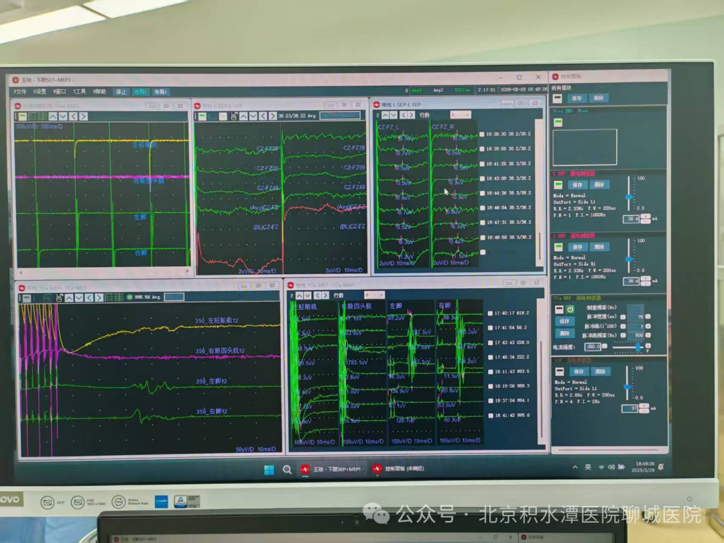Image resolution: width=724 pixels, height=543 pixels.
Task: Adjust the TCe MEP 电流强度 slider
Action: [639, 347]
